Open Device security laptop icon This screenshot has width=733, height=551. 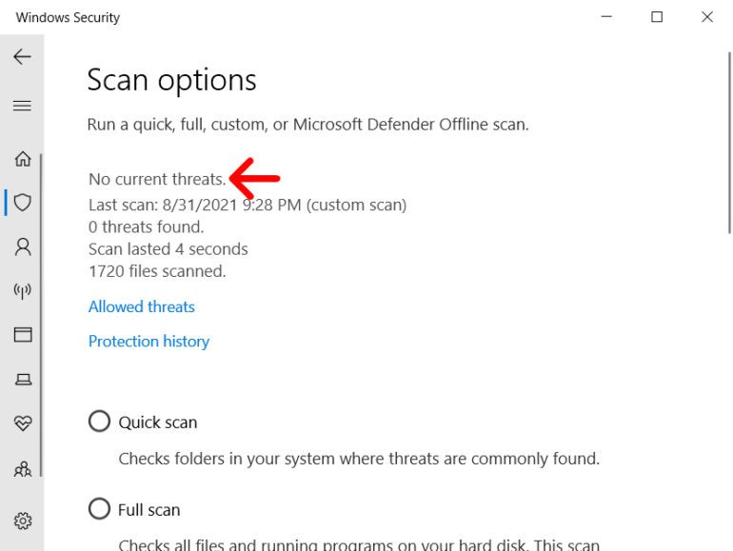[x=23, y=379]
